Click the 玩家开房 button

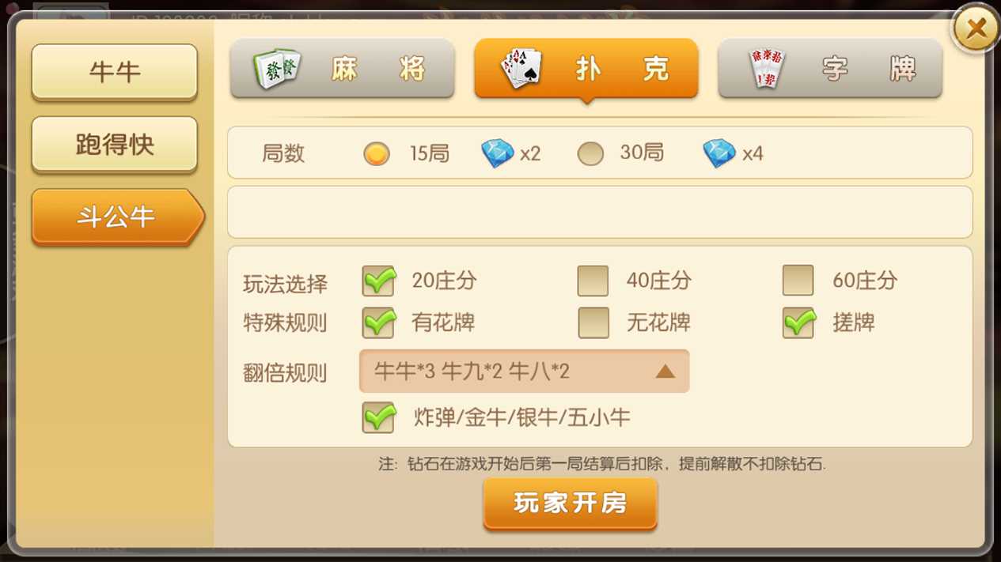point(570,504)
